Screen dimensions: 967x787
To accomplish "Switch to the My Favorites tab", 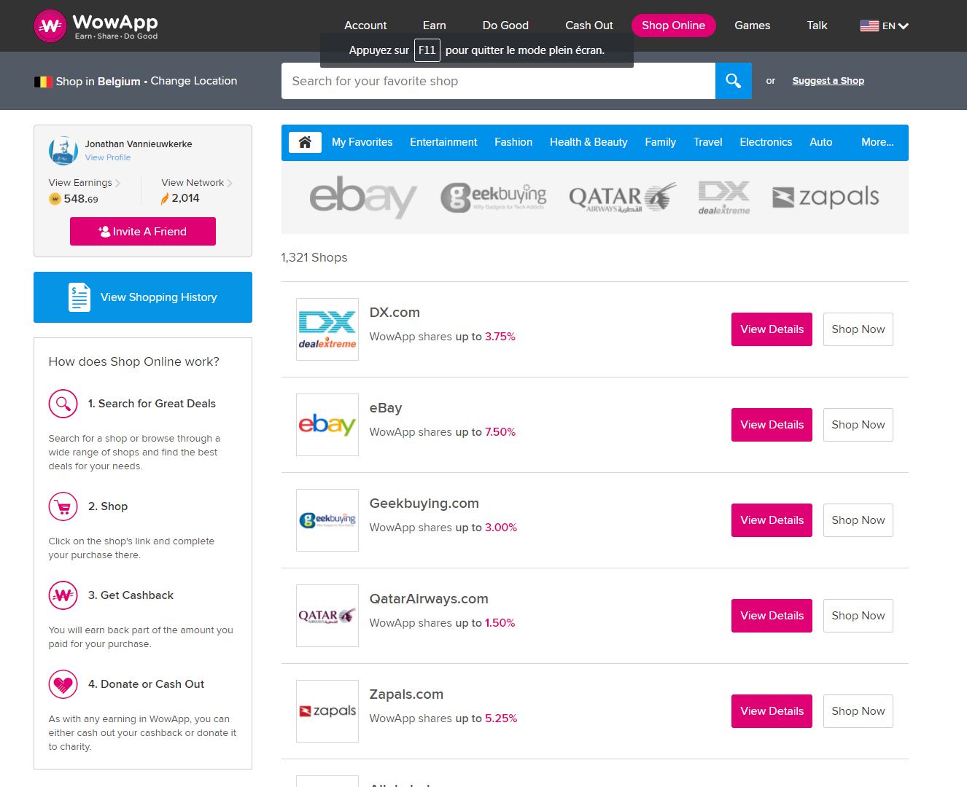I will [x=362, y=142].
